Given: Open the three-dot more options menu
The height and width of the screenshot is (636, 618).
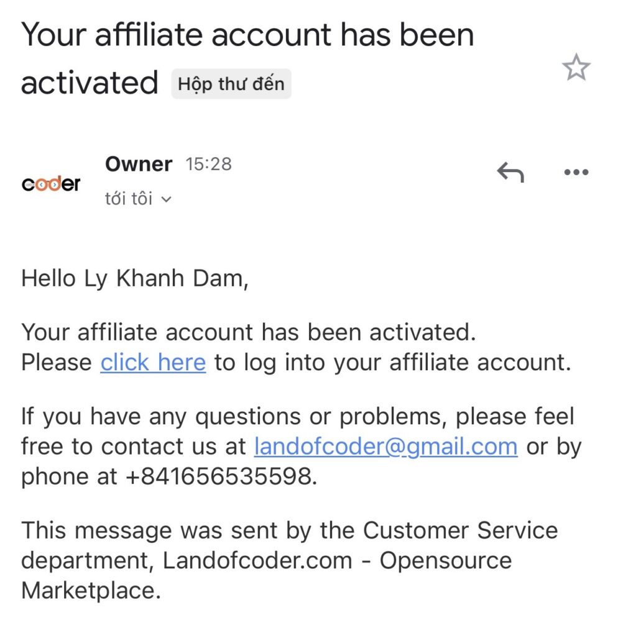Looking at the screenshot, I should point(575,172).
